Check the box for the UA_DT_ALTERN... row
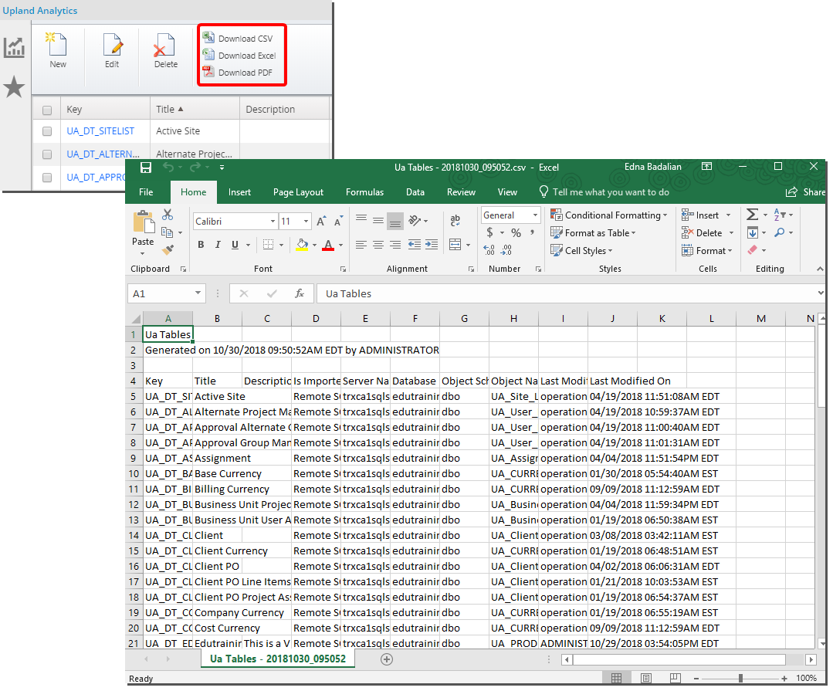 [47, 154]
